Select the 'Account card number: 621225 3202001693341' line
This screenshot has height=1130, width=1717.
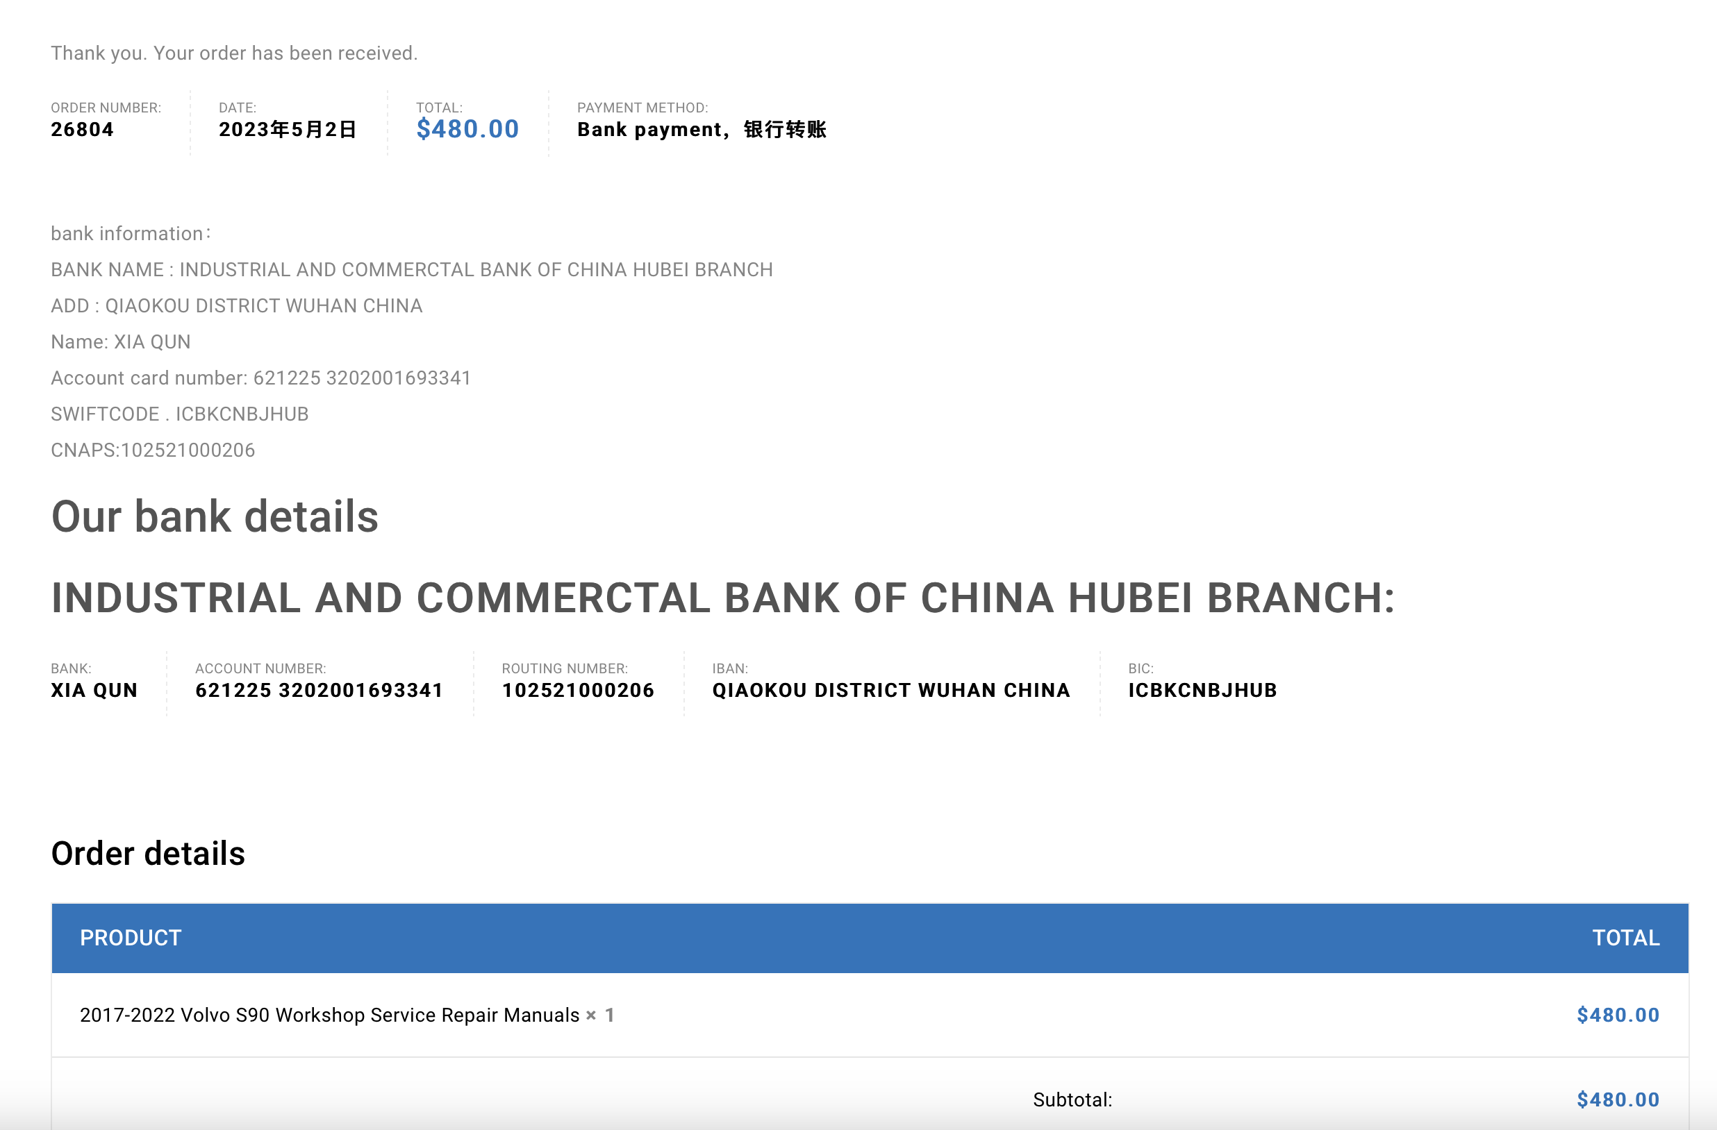tap(261, 378)
